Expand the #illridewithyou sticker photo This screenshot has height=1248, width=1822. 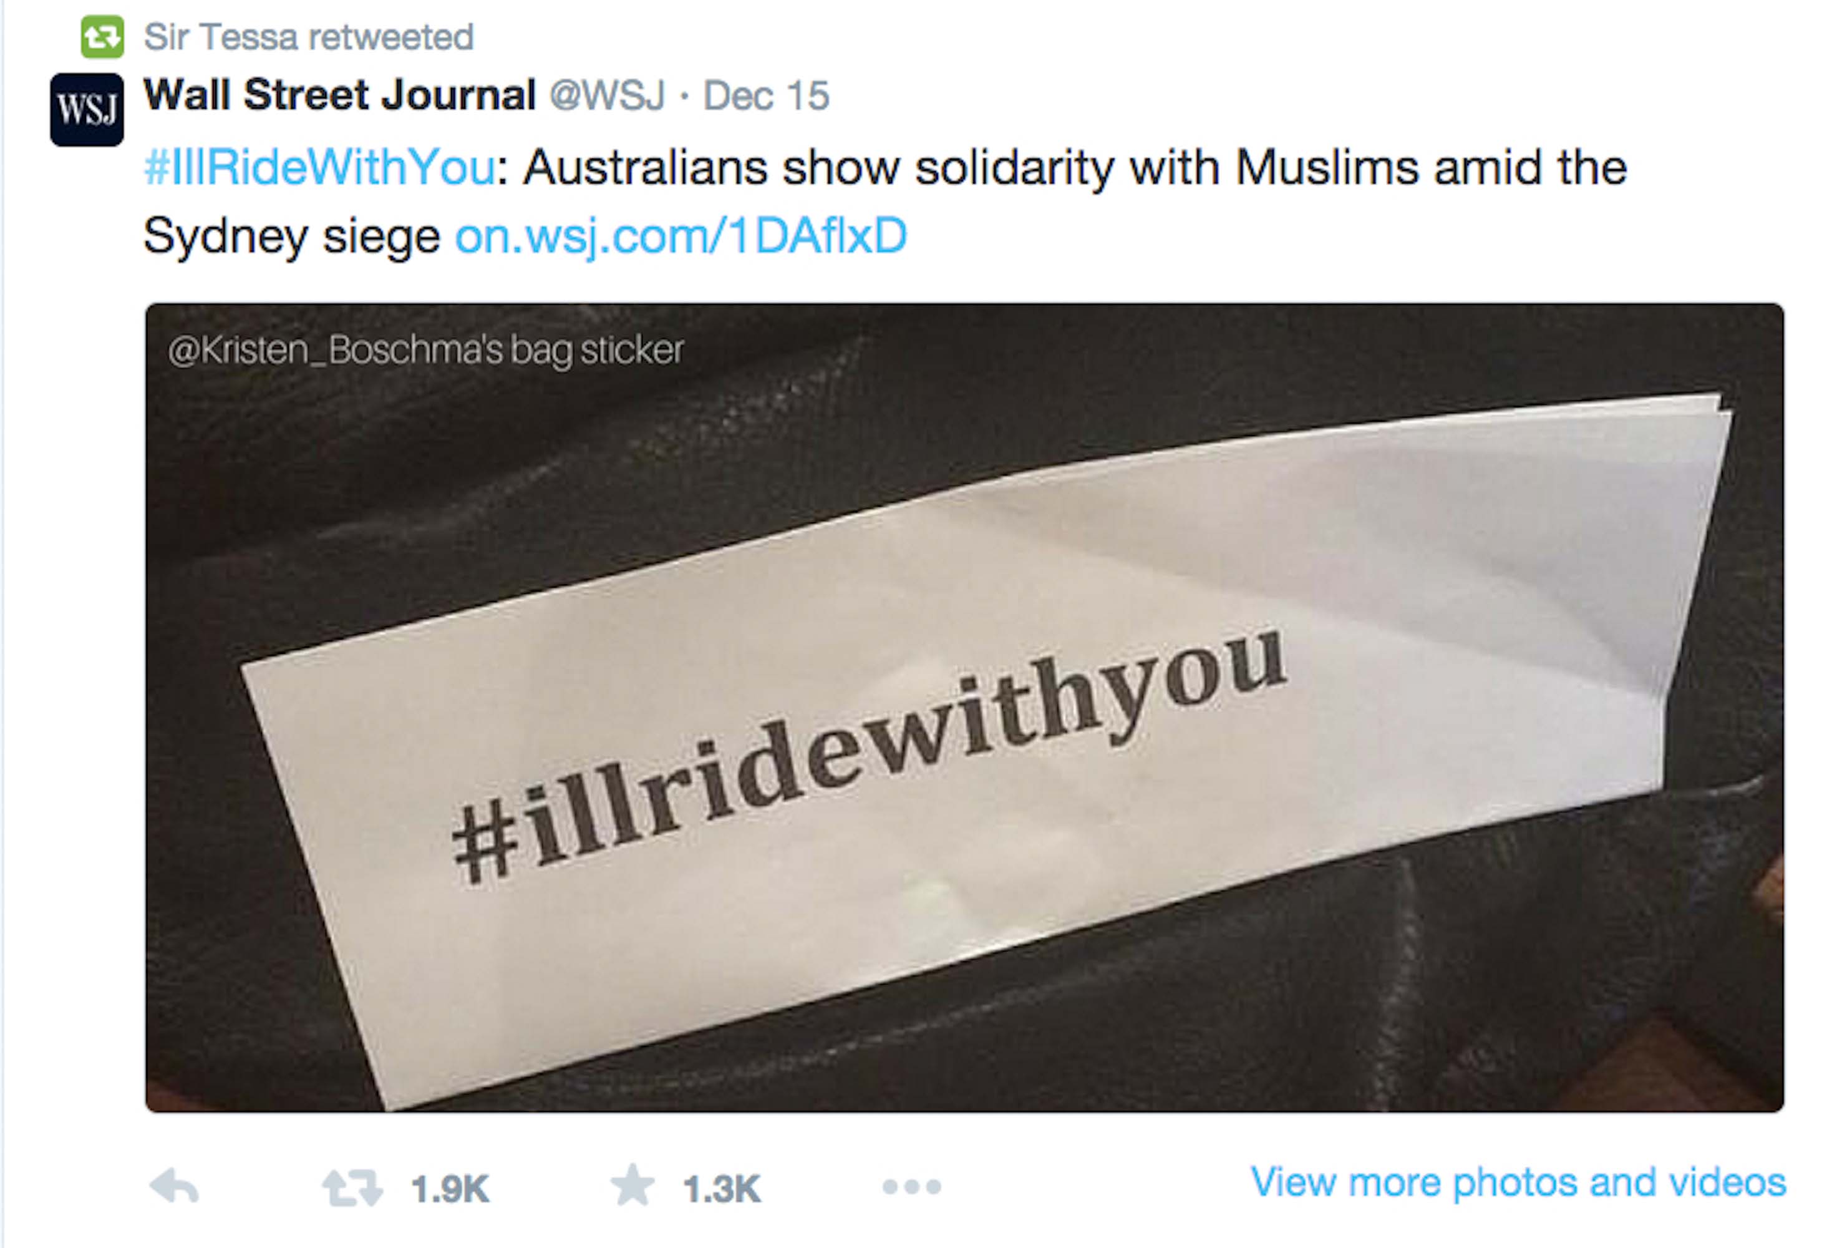coord(964,708)
